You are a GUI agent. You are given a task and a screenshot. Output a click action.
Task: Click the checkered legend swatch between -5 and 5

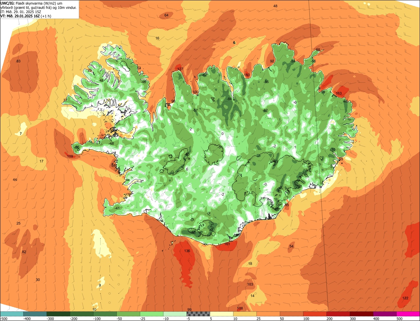tap(198, 314)
